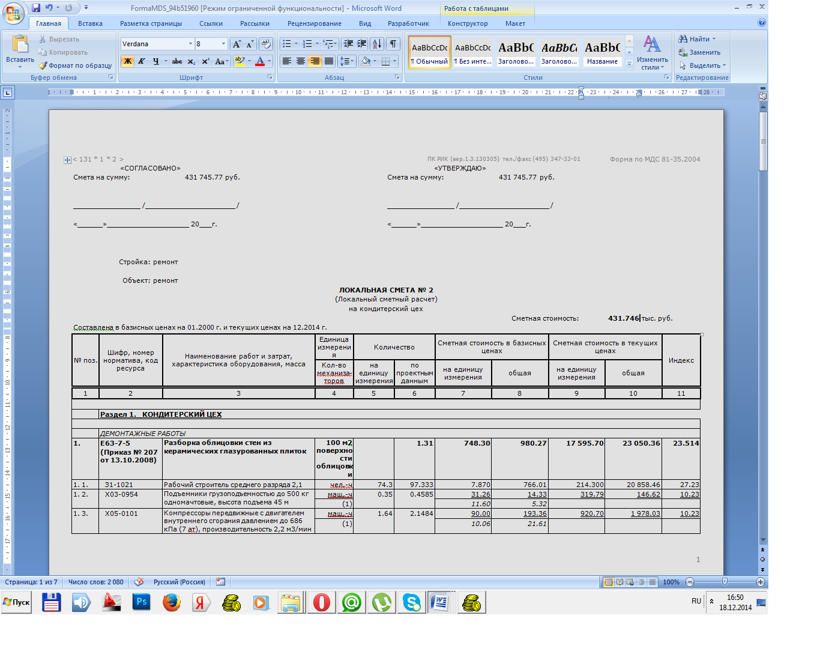Switch to the Рецензирование tab
Viewport: 829px width, 663px height.
[x=315, y=23]
